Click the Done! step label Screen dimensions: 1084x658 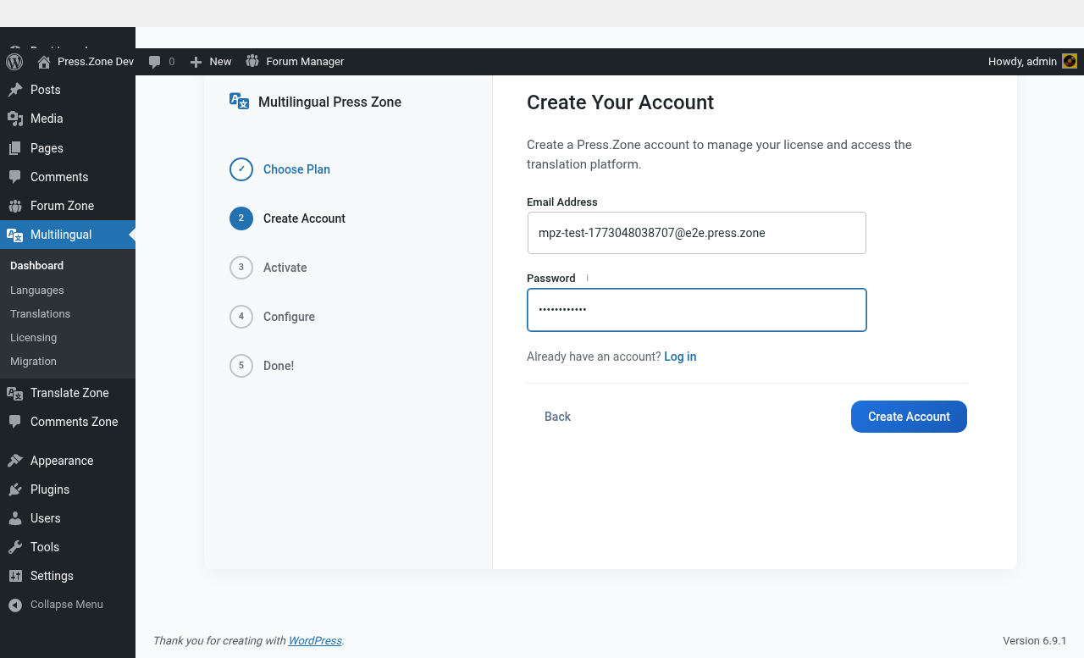click(x=279, y=366)
